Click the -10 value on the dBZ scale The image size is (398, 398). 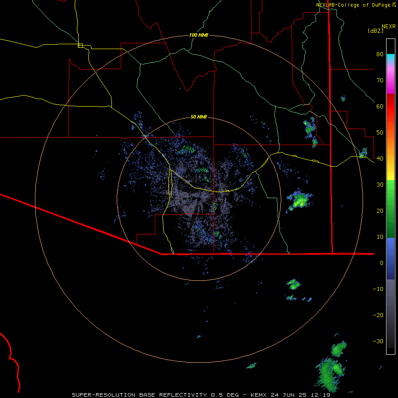378,289
